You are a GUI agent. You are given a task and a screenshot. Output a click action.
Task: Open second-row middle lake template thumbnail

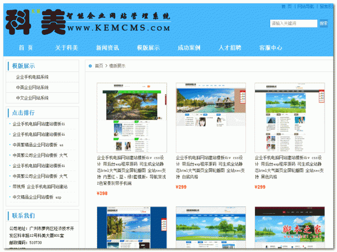click(x=211, y=227)
